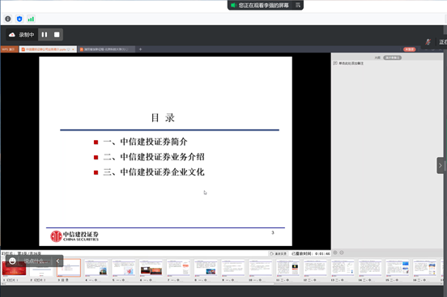The width and height of the screenshot is (447, 297).
Task: Select slide 4 thumbnail
Action: [x=96, y=268]
